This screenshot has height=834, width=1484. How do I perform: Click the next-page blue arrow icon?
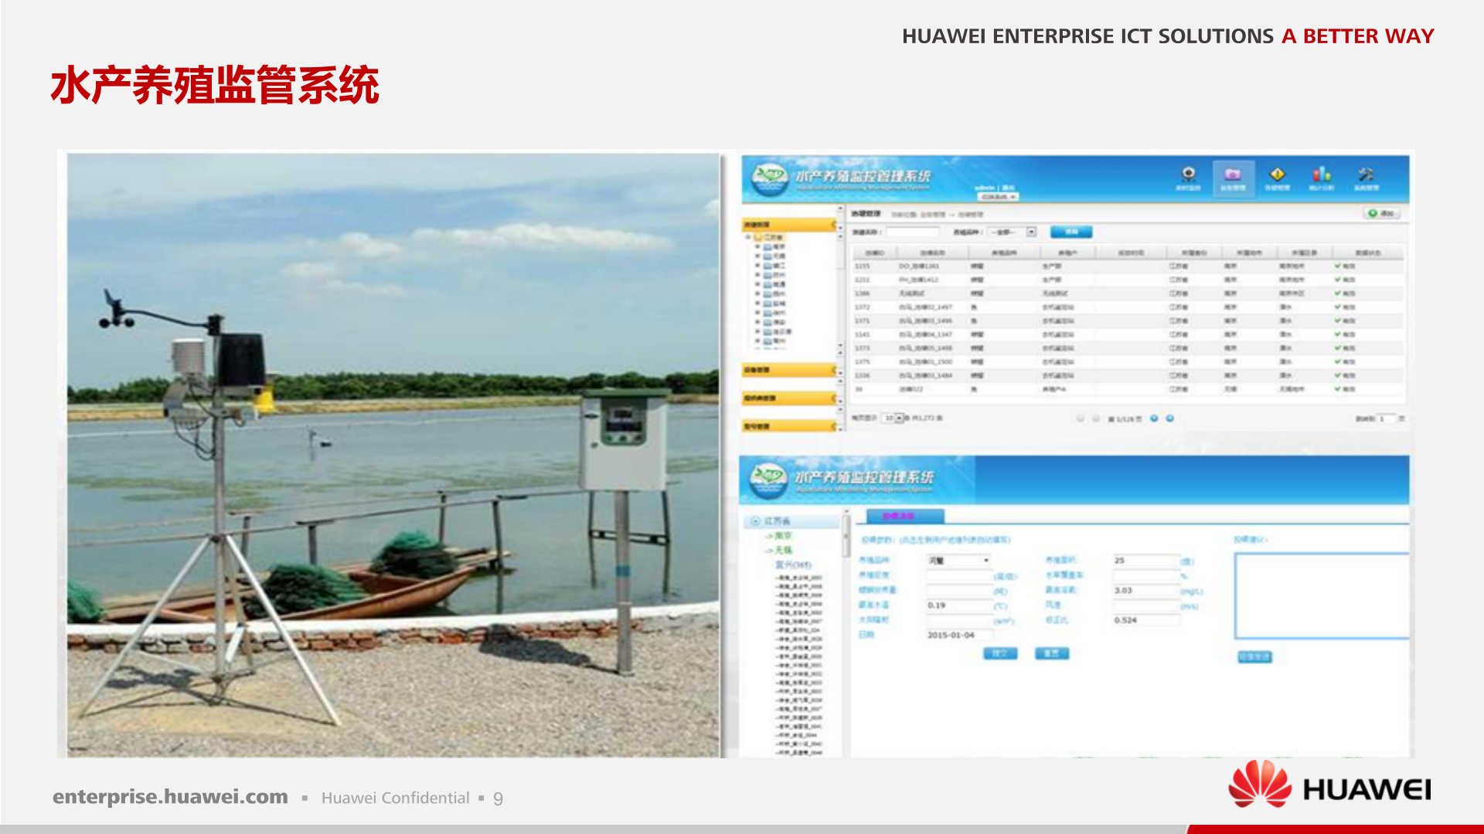(1154, 418)
